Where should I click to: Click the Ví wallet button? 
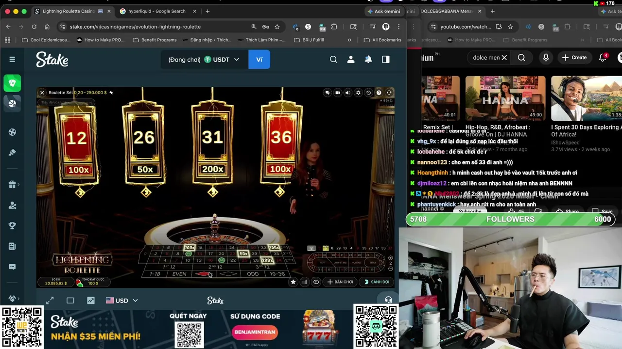259,60
